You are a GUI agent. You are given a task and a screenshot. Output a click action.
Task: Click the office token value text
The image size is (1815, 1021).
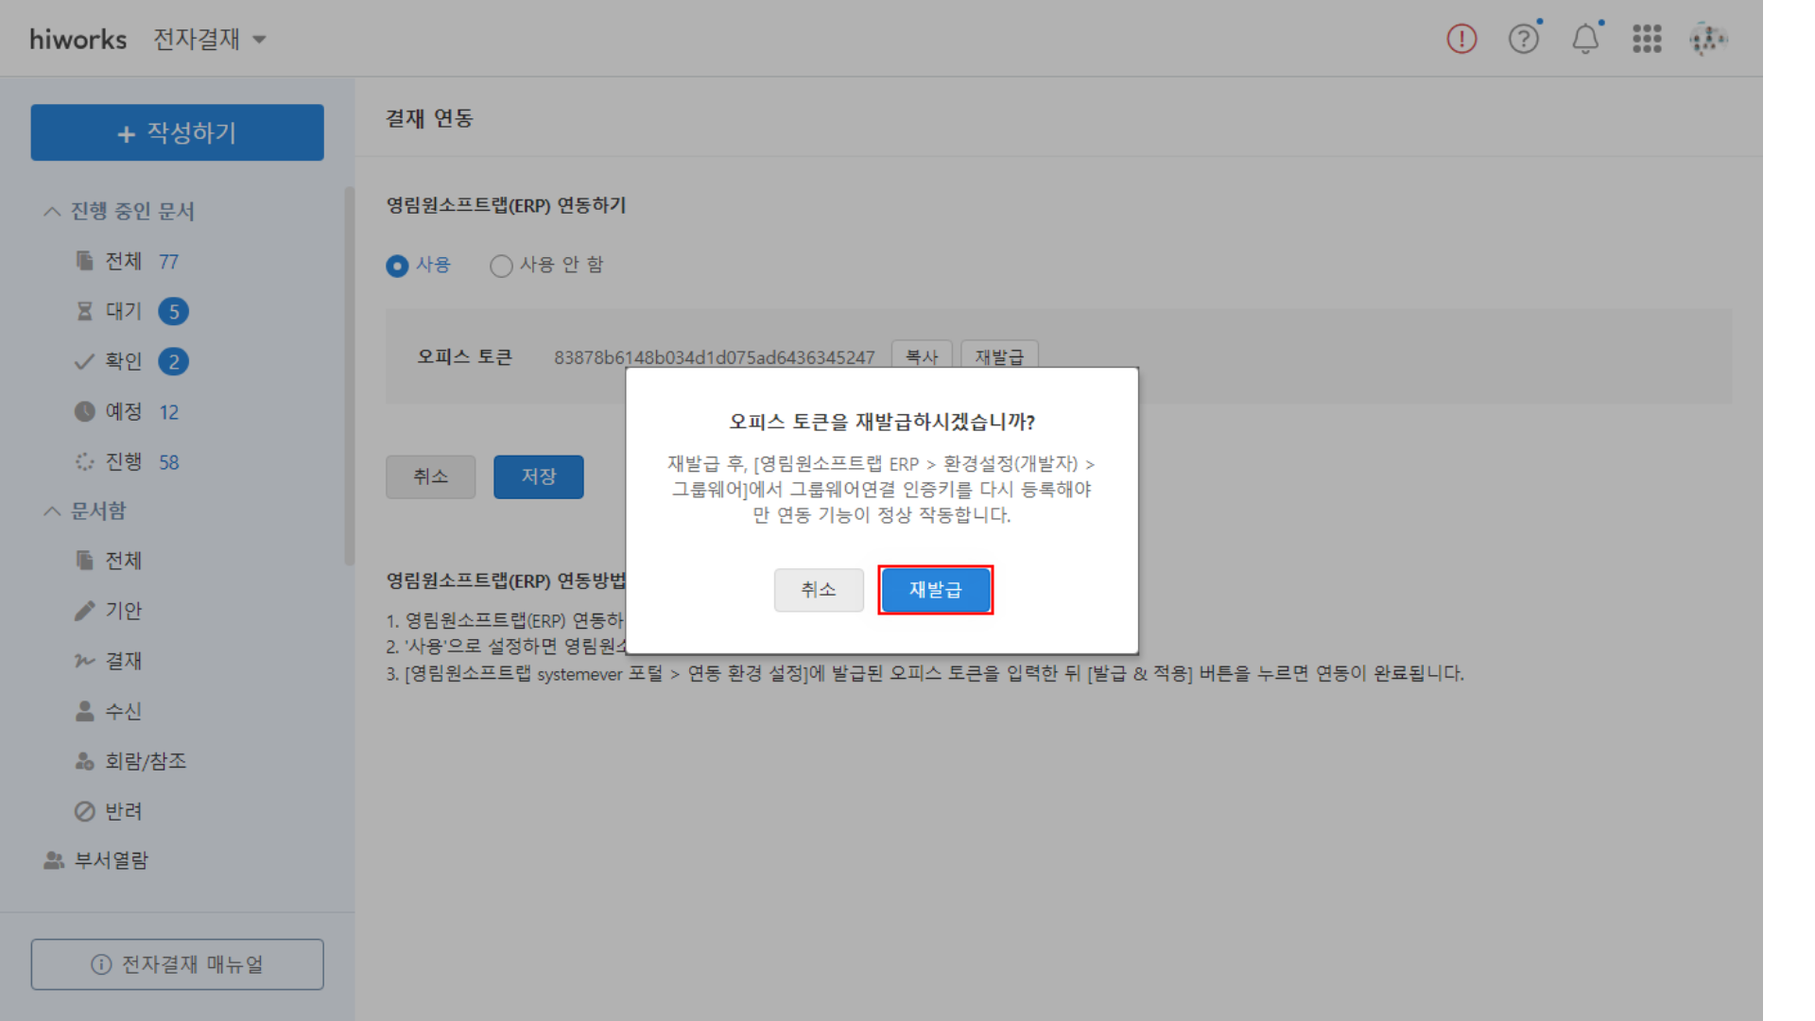[x=715, y=357]
